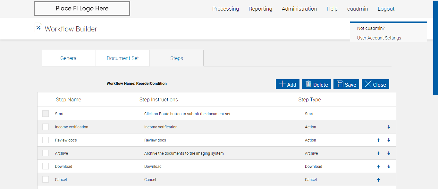The height and width of the screenshot is (189, 438).
Task: Move Download step down
Action: [x=389, y=167]
